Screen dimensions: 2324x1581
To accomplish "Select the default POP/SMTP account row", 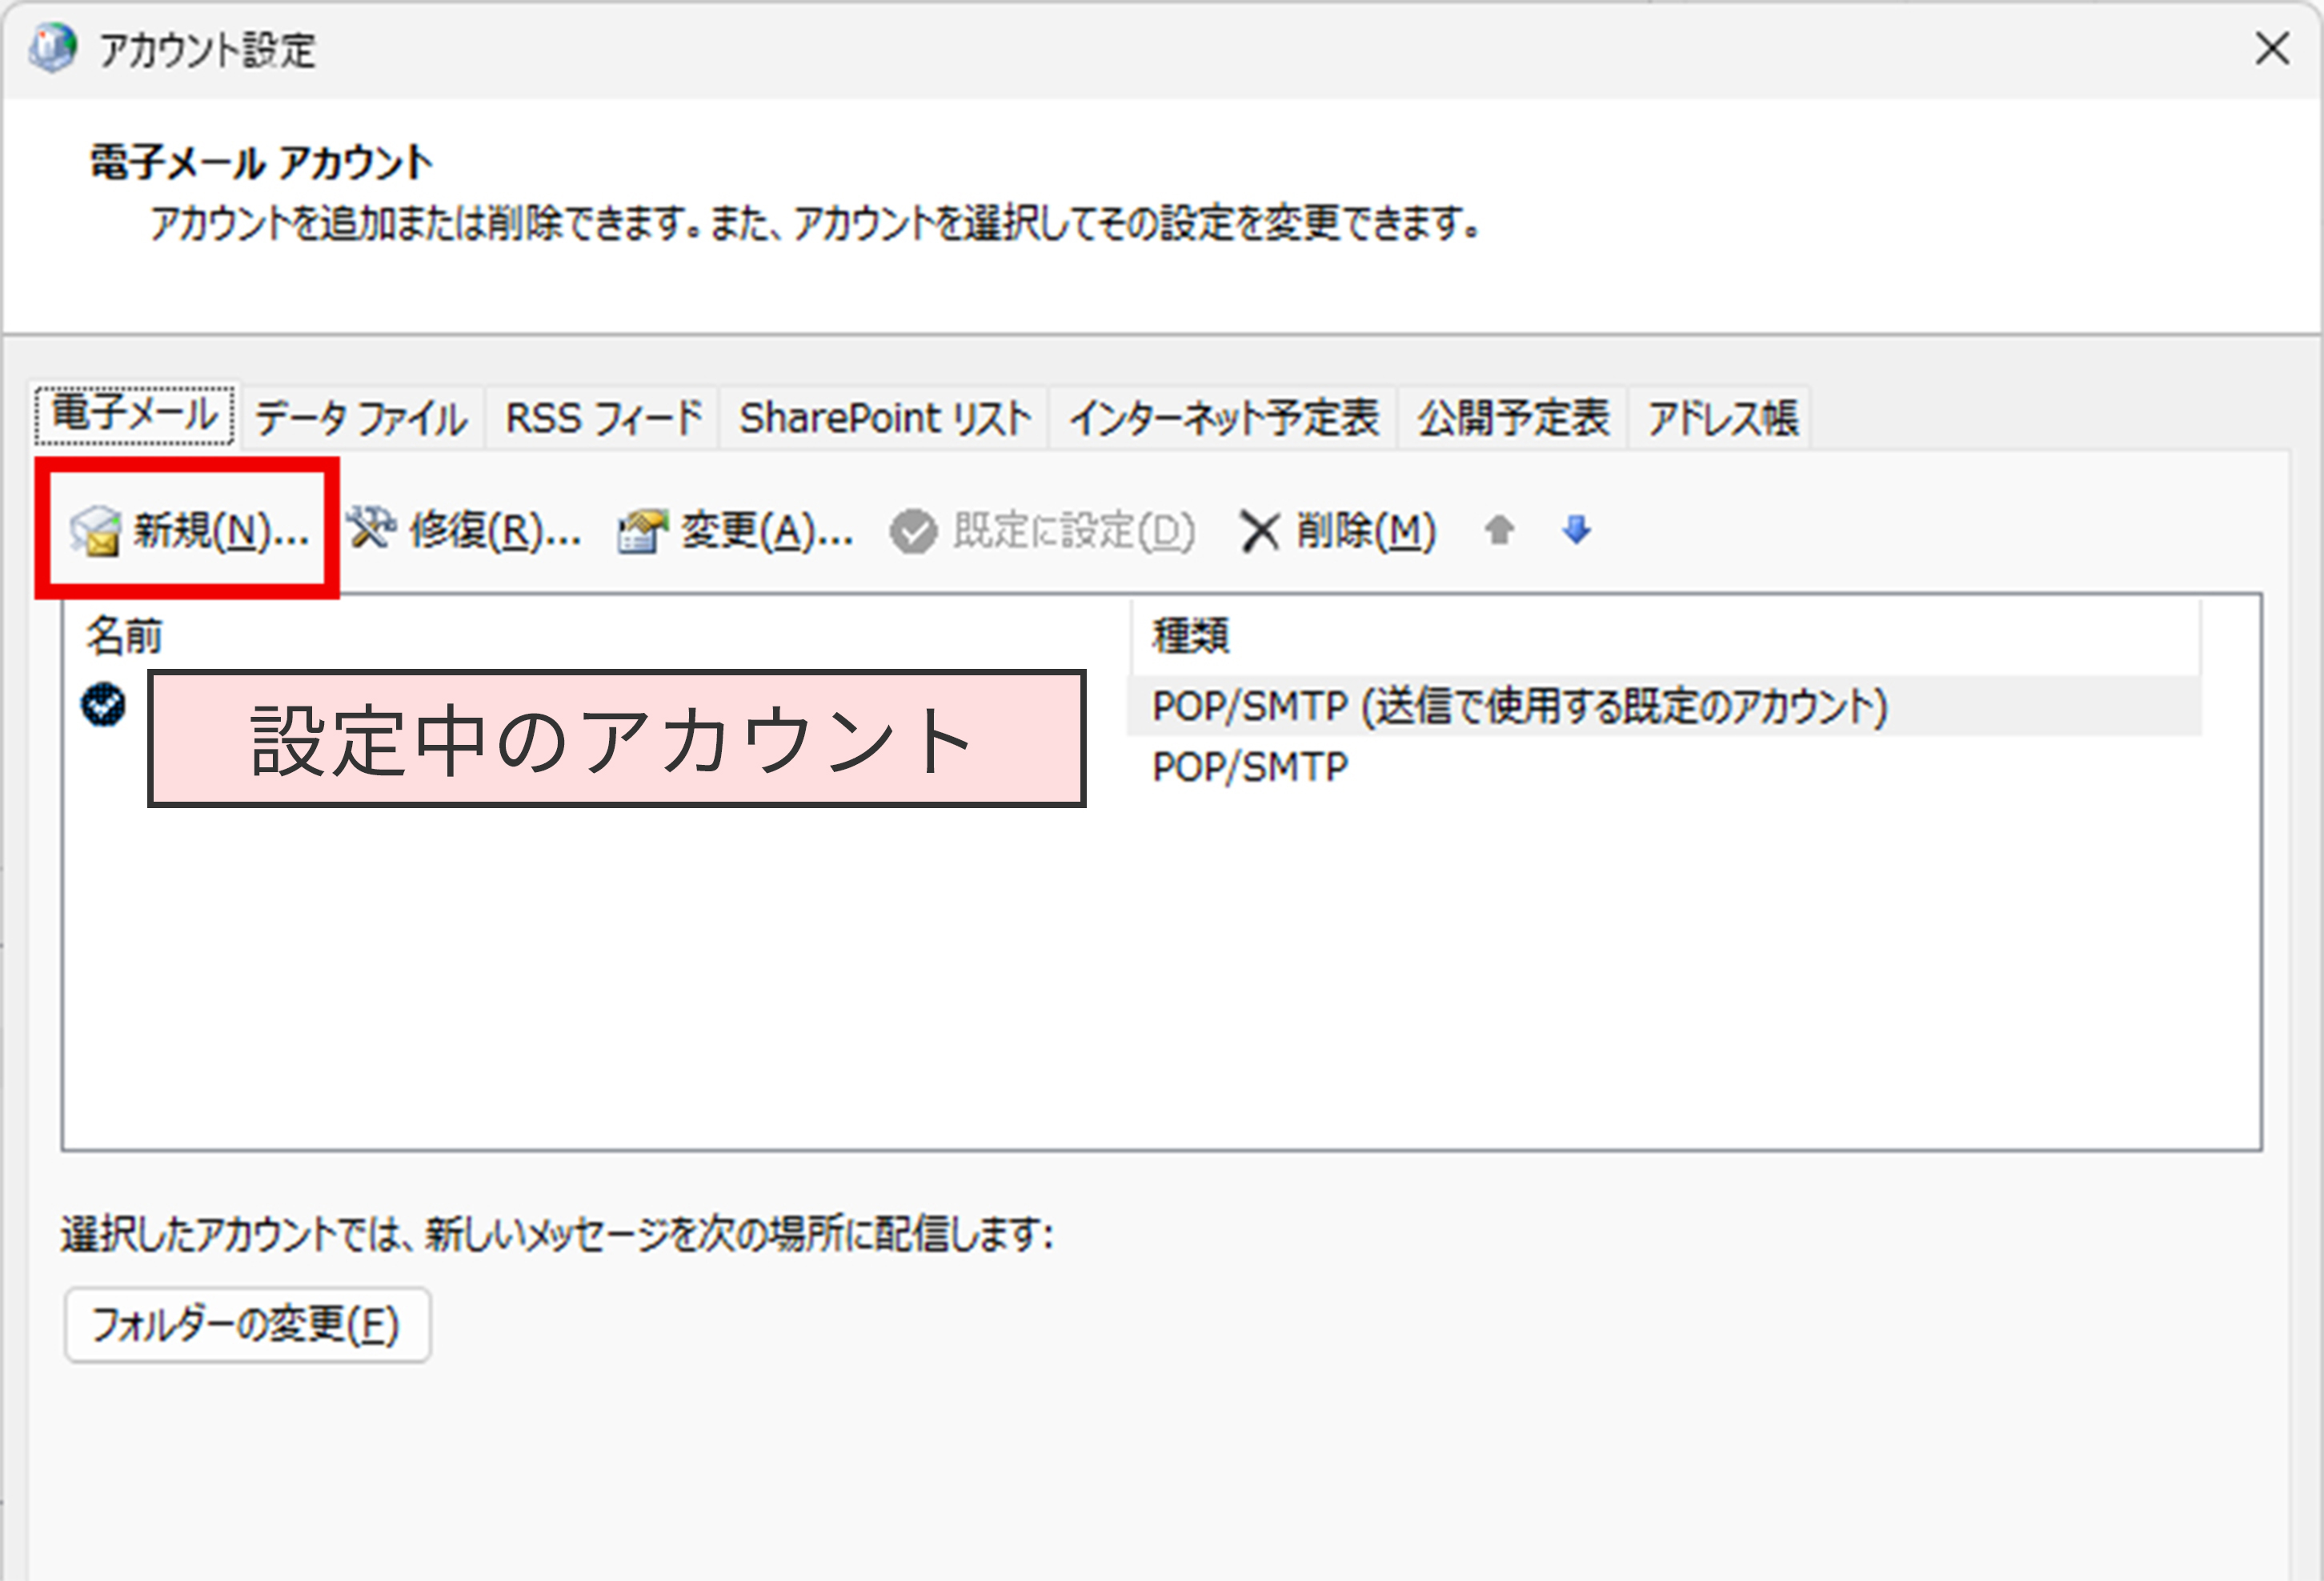I will (x=1518, y=706).
